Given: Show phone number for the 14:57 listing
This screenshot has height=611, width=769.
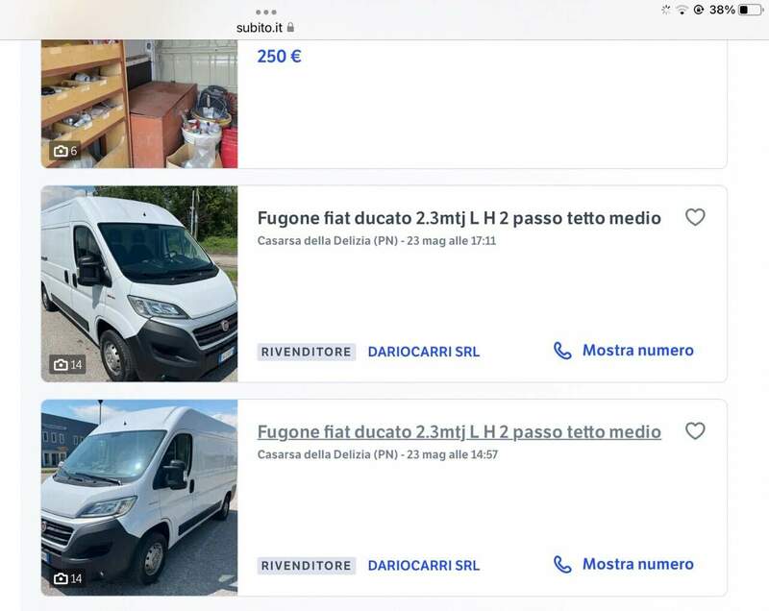Looking at the screenshot, I should tap(623, 564).
